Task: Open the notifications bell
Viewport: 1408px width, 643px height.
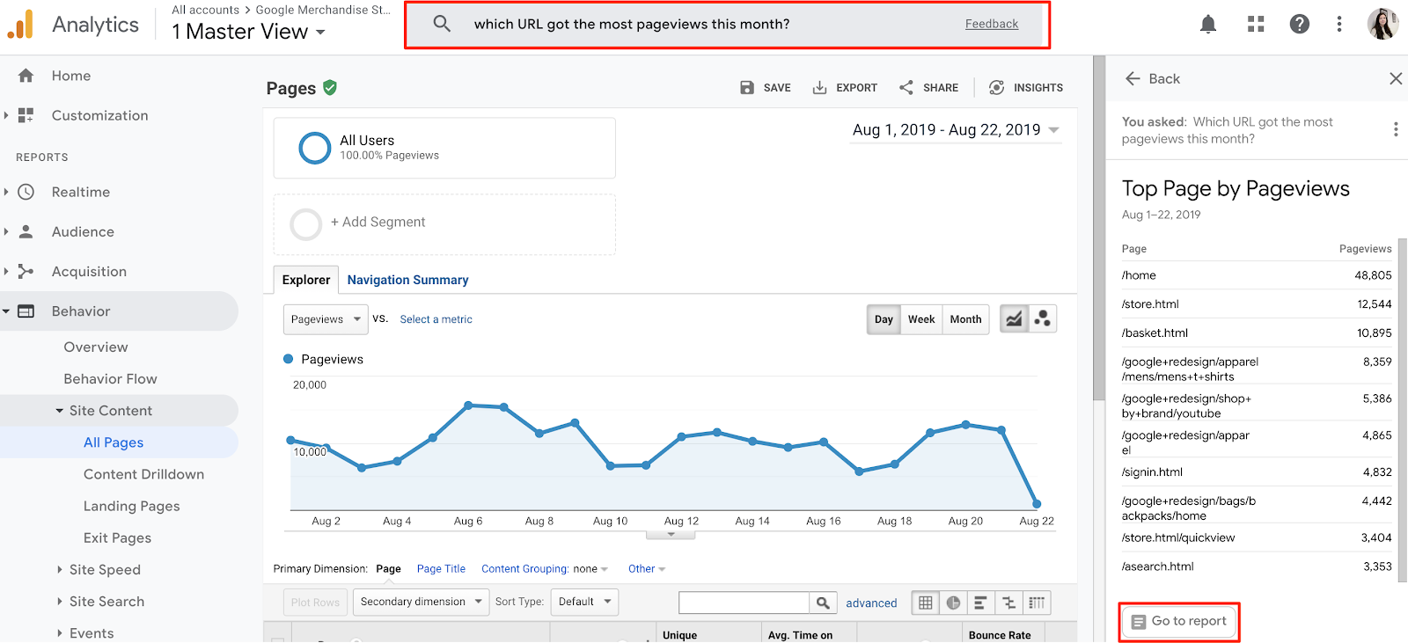Action: [1208, 25]
